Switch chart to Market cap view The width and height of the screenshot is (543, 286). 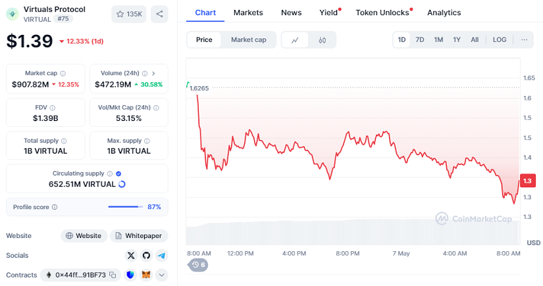[x=248, y=39]
